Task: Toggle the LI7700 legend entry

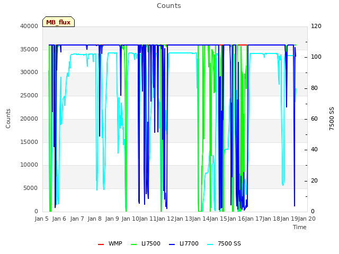Action: [x=184, y=244]
